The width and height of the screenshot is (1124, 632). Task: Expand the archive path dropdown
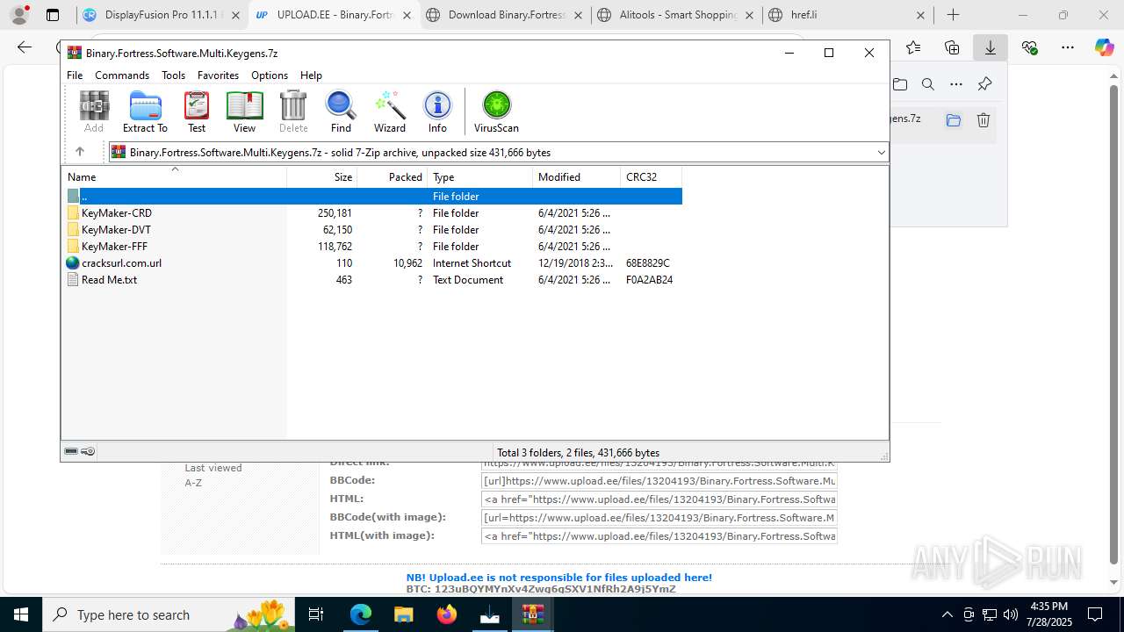[881, 153]
